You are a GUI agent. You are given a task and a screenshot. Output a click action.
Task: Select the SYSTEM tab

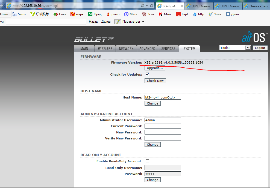(x=189, y=49)
